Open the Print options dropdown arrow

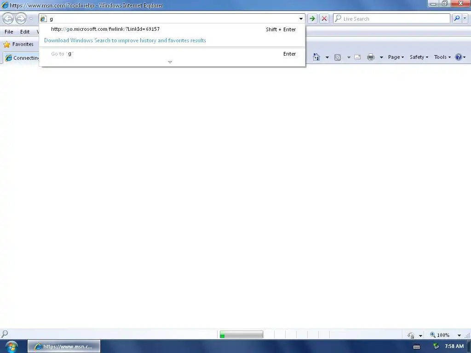381,57
